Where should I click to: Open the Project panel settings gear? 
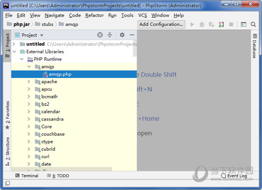coord(122,35)
